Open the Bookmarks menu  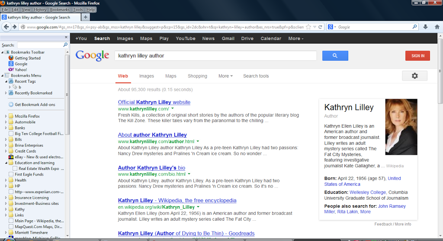click(60, 9)
